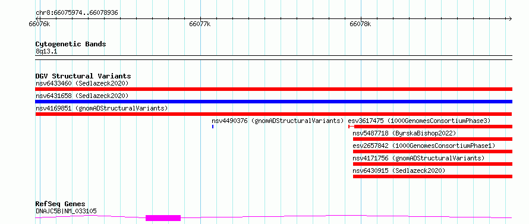Screen dimensions: 529x224
Task: Click the red bar under esv2657842
Action: 433,152
